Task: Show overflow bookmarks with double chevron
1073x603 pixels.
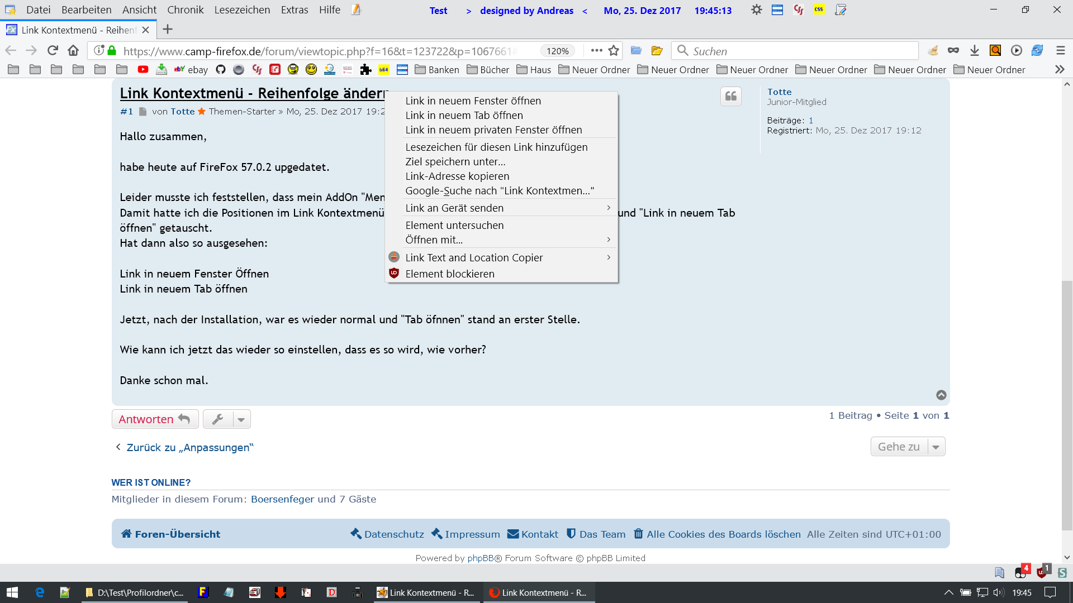Action: (1060, 70)
